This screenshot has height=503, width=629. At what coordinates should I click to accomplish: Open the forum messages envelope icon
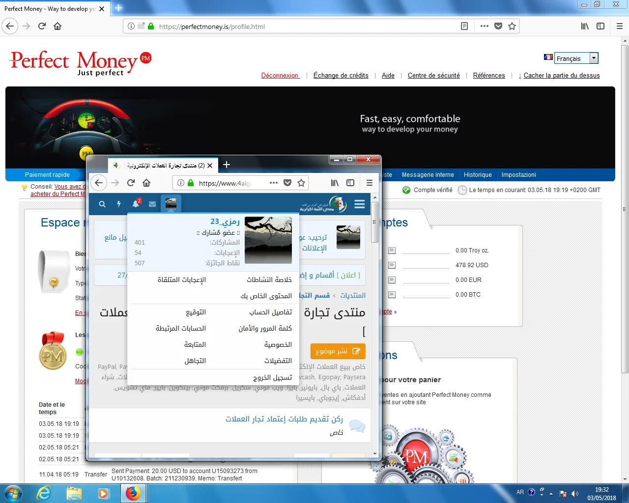(x=152, y=204)
